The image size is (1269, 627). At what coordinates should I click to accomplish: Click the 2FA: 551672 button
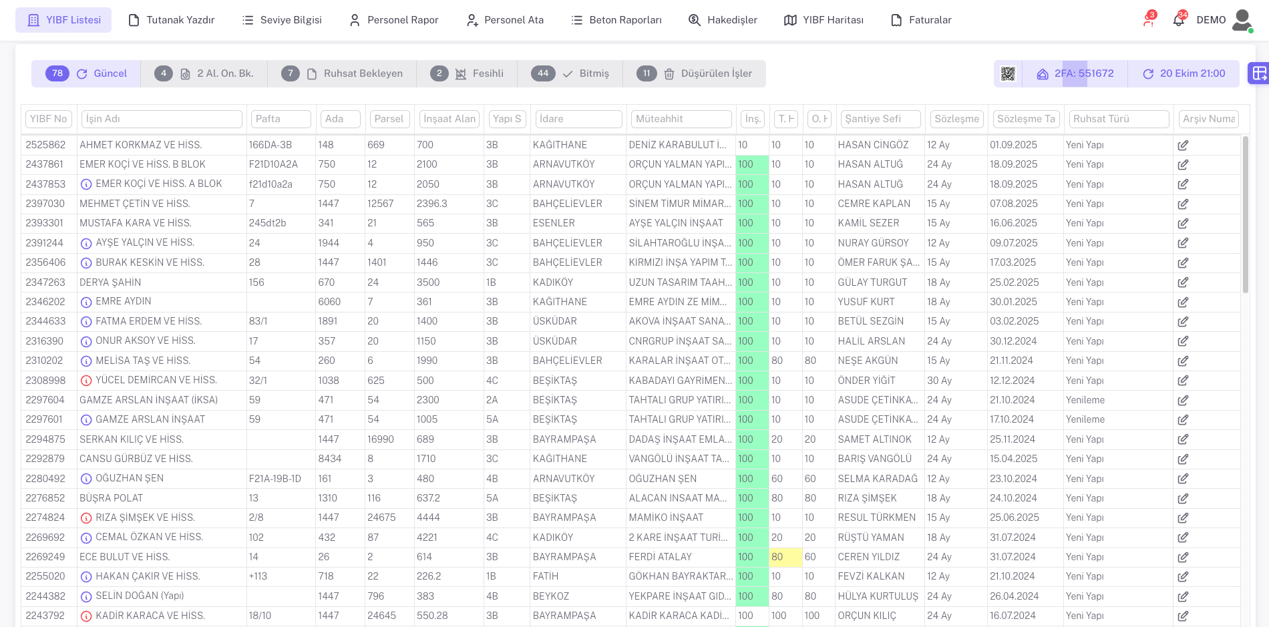(x=1075, y=73)
